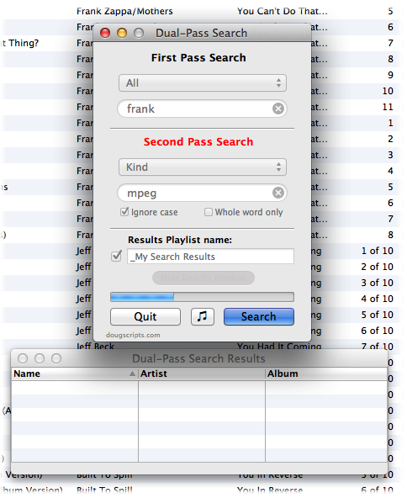The height and width of the screenshot is (498, 407).
Task: Open the Second Pass 'Kind' dropdown
Action: 203,167
